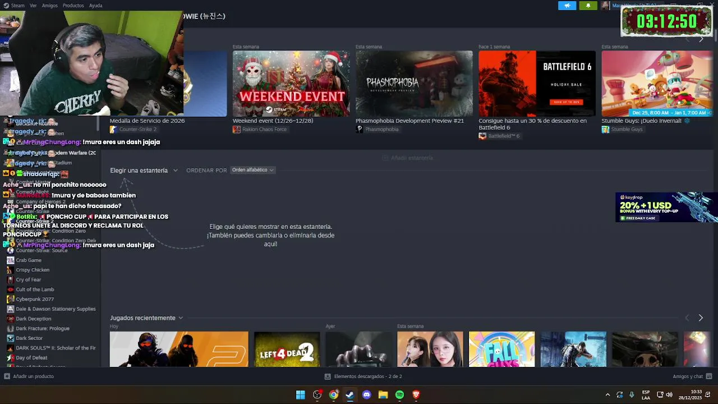Image resolution: width=718 pixels, height=404 pixels.
Task: Click the Cyberpunk 2077 game icon
Action: click(x=10, y=299)
